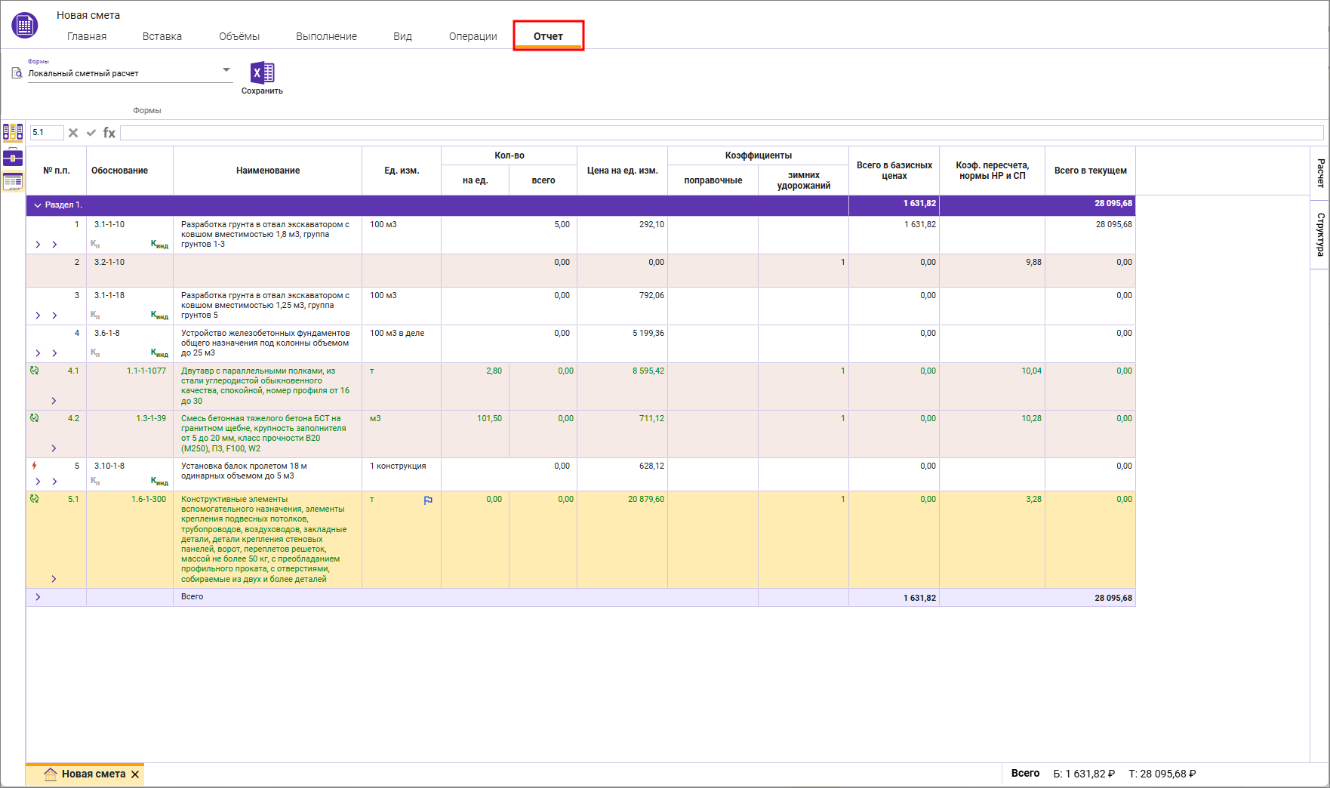Close the Новая смета document tab
Viewport: 1330px width, 788px height.
(x=135, y=774)
